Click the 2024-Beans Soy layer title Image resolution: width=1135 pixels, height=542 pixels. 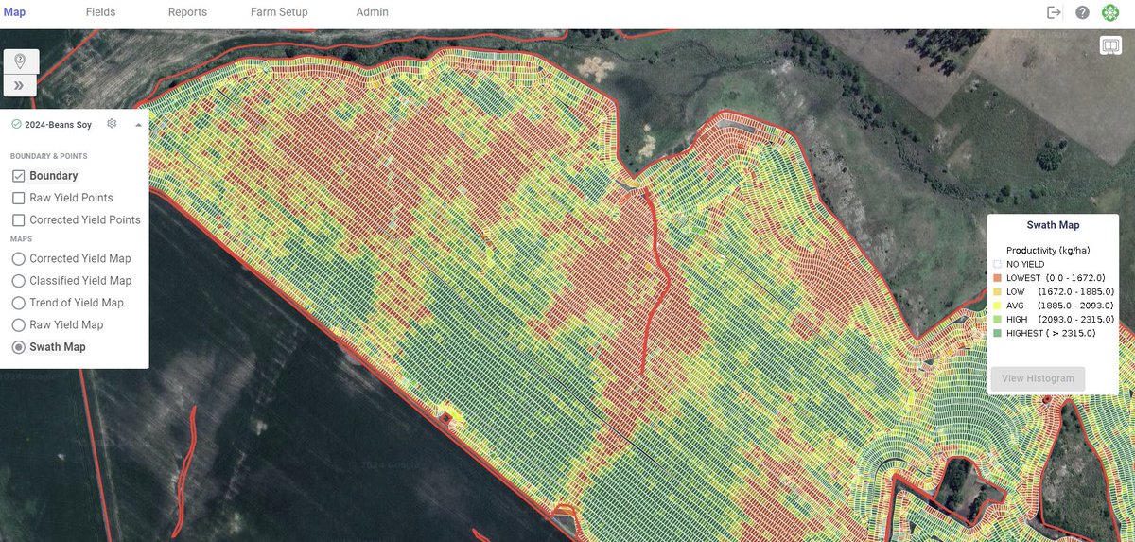coord(58,125)
